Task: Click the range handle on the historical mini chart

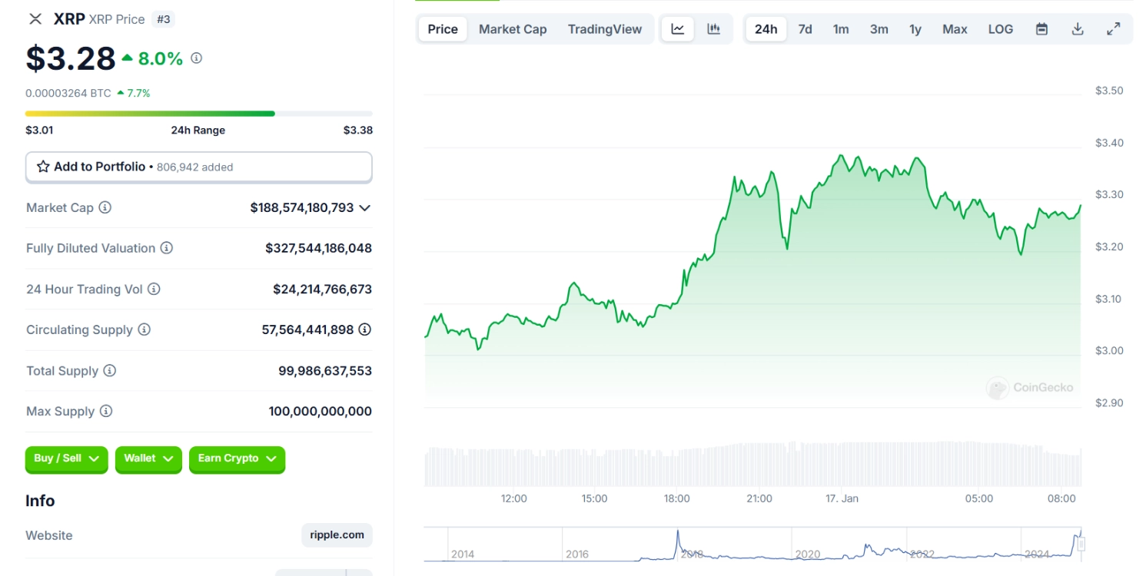Action: tap(1081, 545)
